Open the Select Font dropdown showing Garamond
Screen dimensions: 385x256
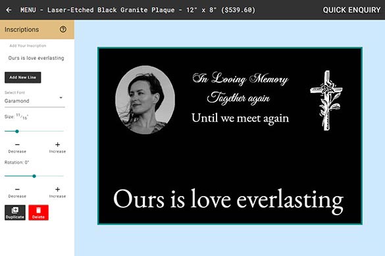point(35,101)
